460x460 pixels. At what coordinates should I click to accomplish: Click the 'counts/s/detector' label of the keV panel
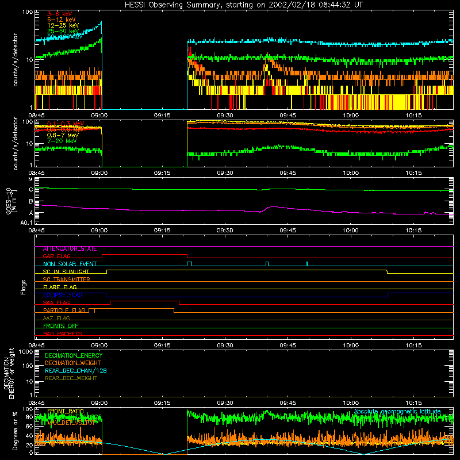[16, 60]
